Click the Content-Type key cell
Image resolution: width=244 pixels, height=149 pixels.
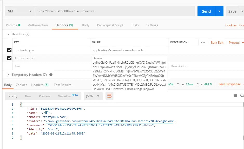(x=52, y=50)
